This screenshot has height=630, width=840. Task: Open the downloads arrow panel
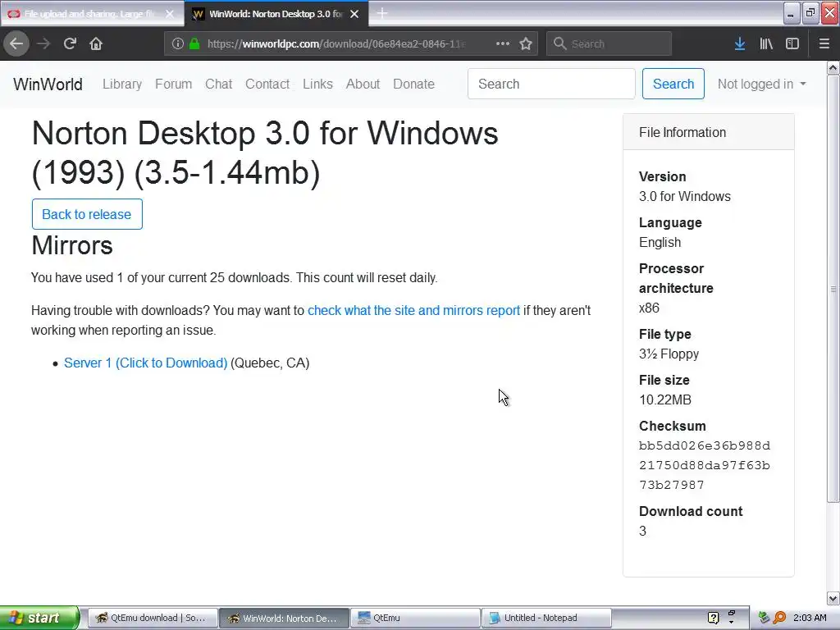coord(740,44)
